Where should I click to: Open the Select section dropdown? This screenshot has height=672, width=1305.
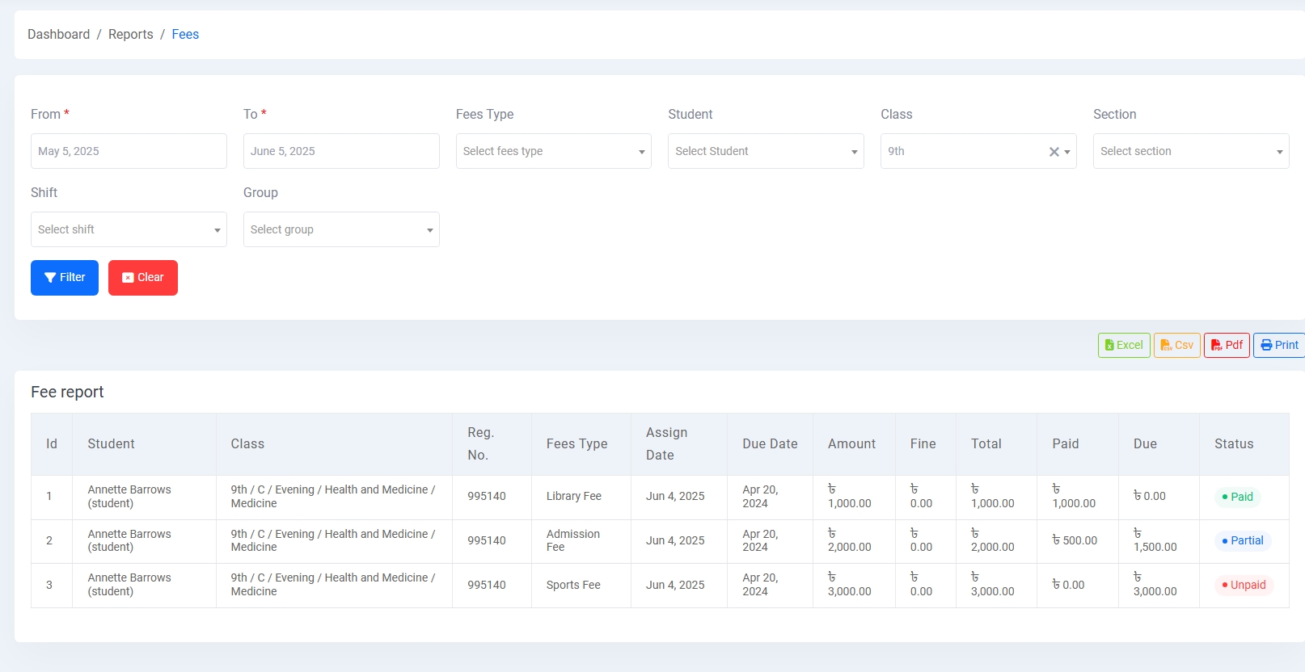(x=1191, y=151)
